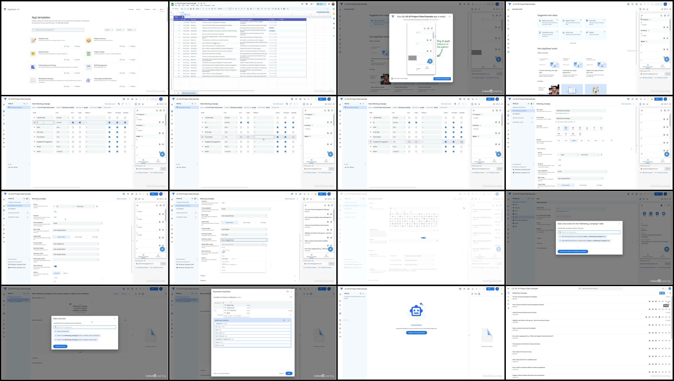Open kebab menu beside MARKETING_CAMPAIGN in Expression Assistant
The image size is (674, 381).
[289, 320]
